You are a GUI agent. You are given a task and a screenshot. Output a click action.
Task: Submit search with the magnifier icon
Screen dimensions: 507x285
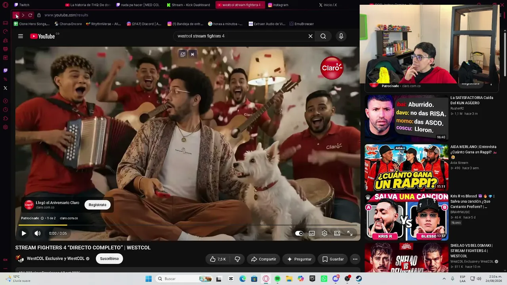323,36
